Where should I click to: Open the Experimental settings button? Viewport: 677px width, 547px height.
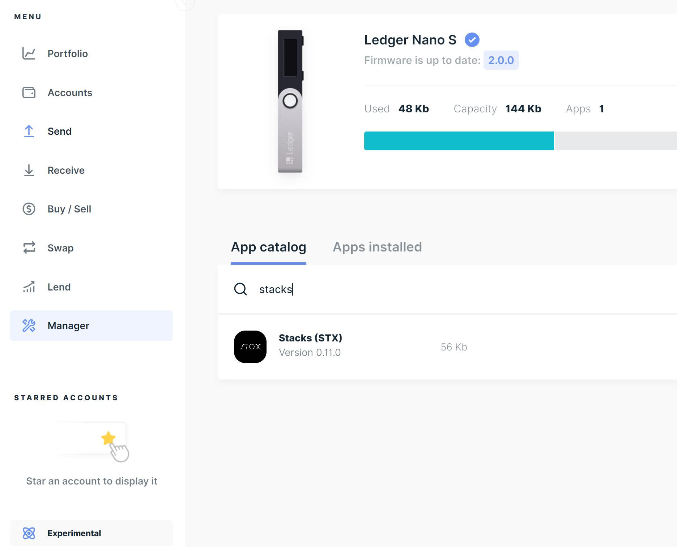coord(91,533)
